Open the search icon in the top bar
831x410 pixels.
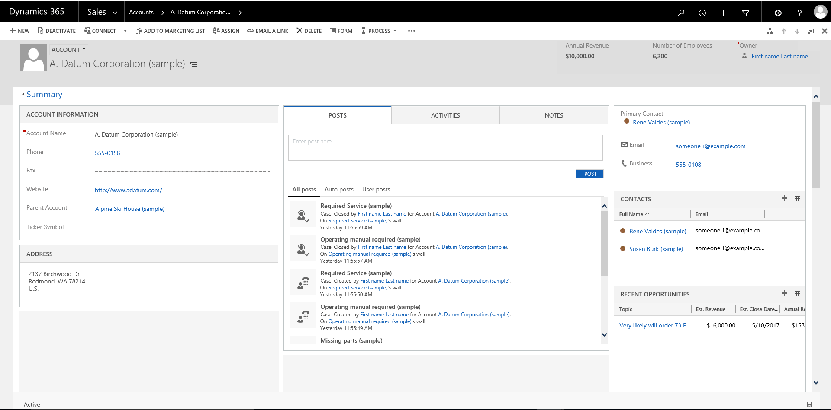pos(681,12)
